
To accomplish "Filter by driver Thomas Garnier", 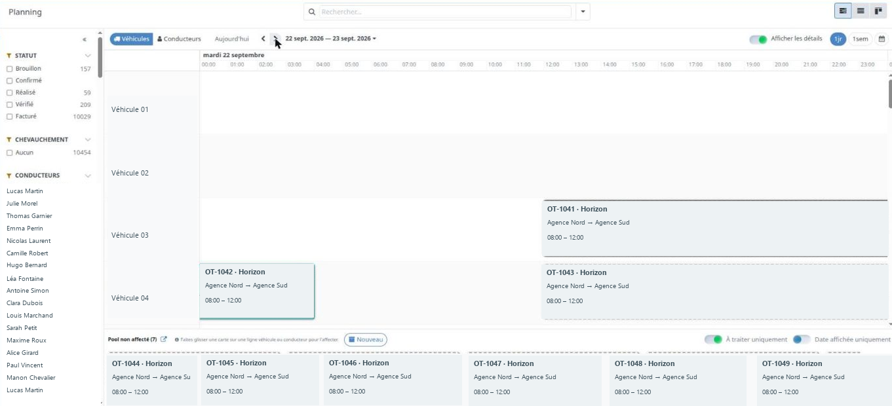I will (x=29, y=216).
